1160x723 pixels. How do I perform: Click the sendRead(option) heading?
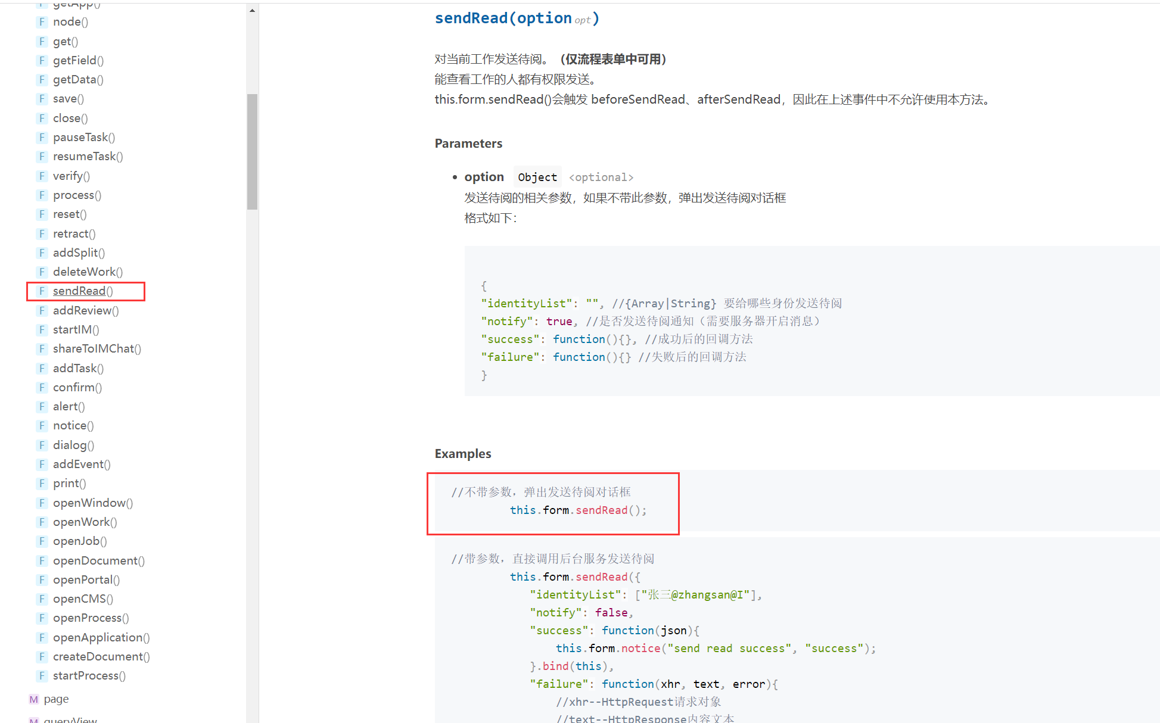point(516,18)
